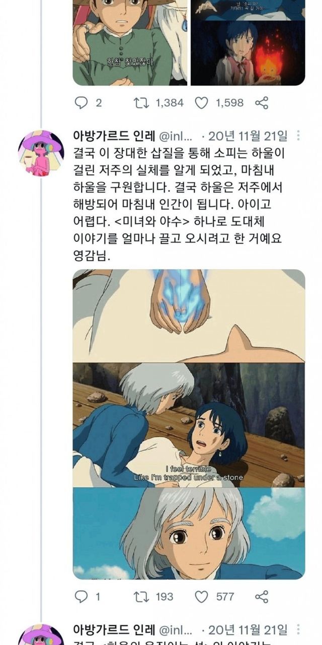Image resolution: width=322 pixels, height=645 pixels.
Task: Open 아방가르드 인레 profile name in middle tweet
Action: (x=116, y=136)
